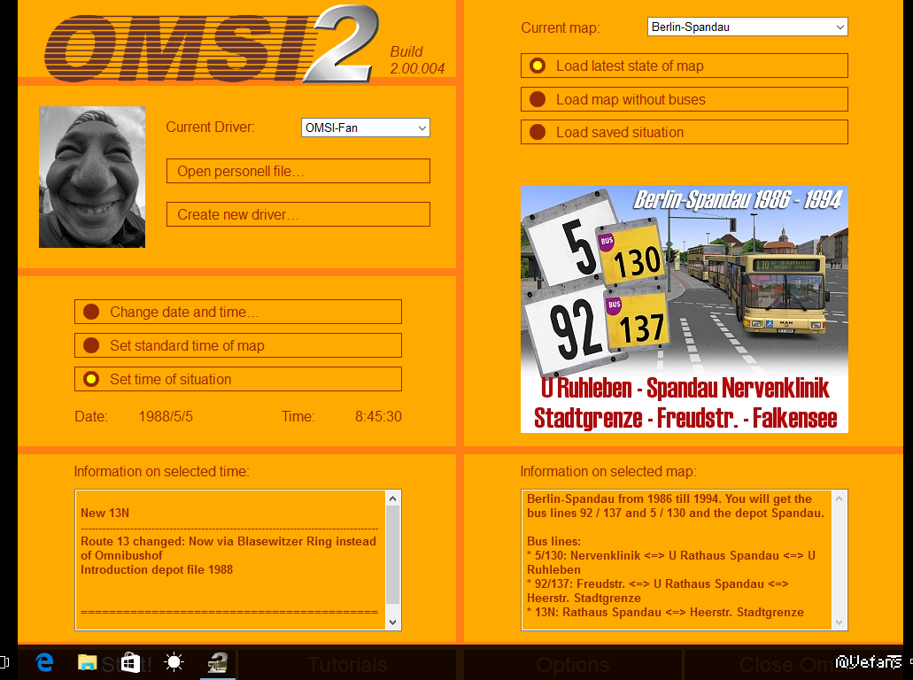The height and width of the screenshot is (680, 913).
Task: Select Load map without buses option
Action: click(x=685, y=99)
